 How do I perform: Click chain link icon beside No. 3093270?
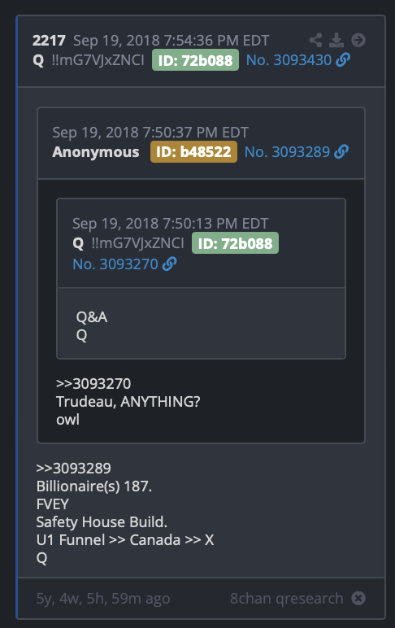(169, 264)
